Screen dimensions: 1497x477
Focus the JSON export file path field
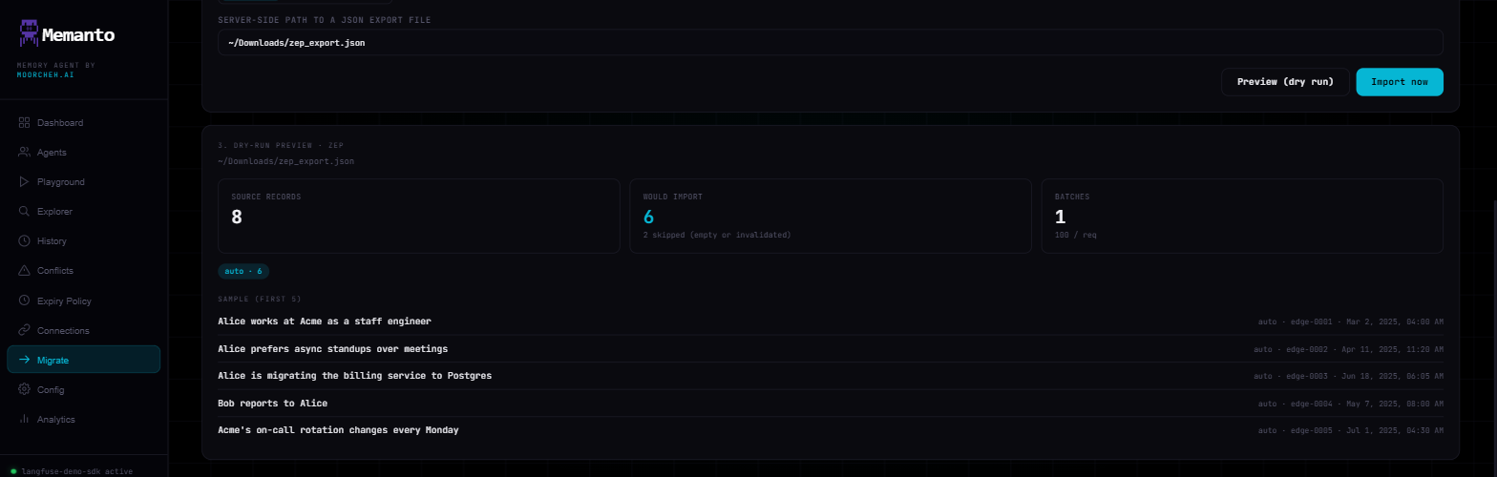click(831, 42)
